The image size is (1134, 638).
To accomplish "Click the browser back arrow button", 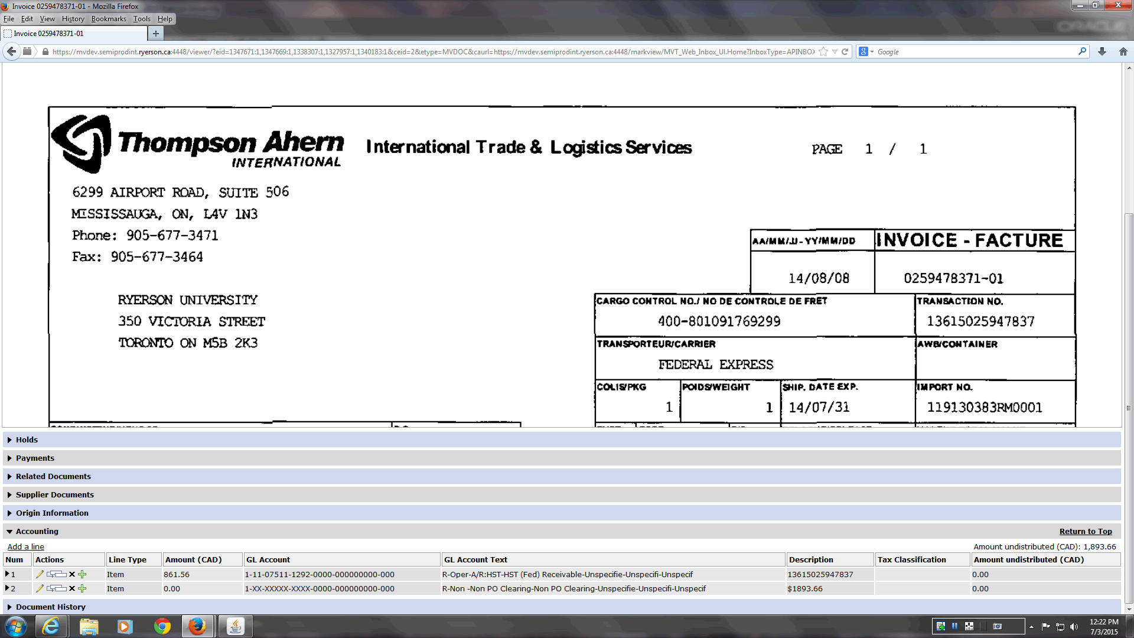I will [x=11, y=51].
